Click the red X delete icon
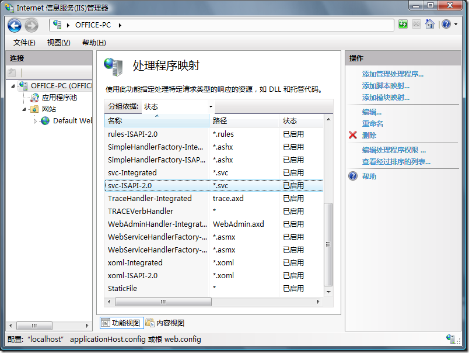 (x=352, y=135)
